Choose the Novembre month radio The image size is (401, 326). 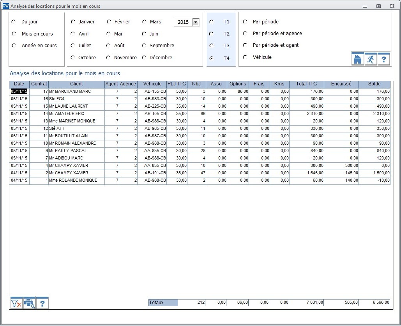(109, 58)
